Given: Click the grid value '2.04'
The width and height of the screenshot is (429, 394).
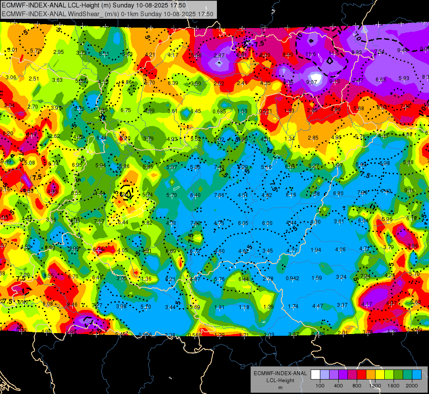Looking at the screenshot, I should tap(9, 106).
